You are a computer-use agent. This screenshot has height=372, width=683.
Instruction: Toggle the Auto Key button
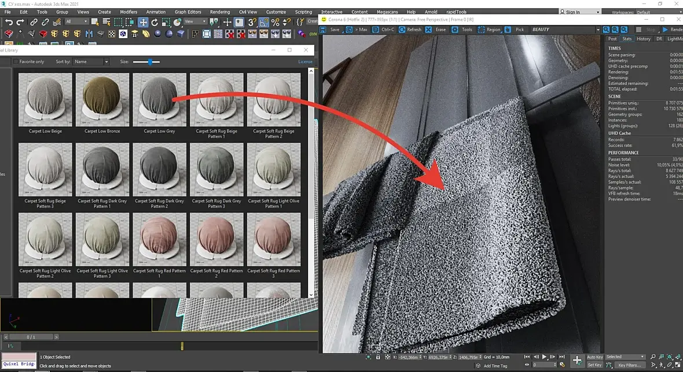coord(594,357)
